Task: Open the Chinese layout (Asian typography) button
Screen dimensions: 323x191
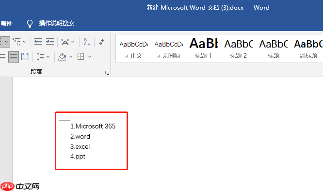Action: 65,42
